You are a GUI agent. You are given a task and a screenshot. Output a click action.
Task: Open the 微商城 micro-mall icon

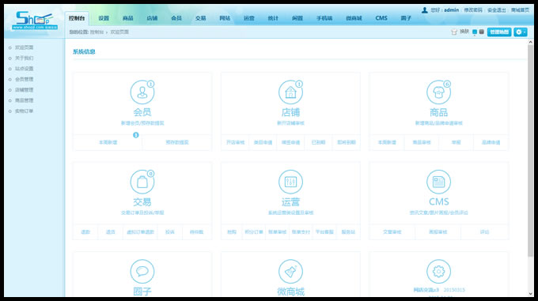click(x=290, y=272)
